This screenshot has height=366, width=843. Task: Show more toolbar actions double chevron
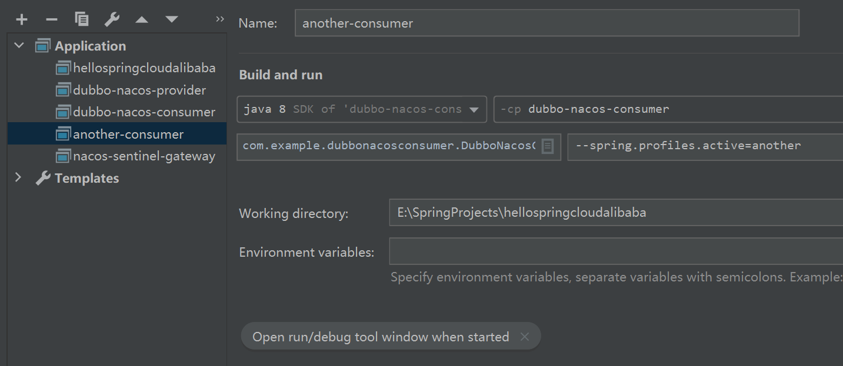point(220,19)
